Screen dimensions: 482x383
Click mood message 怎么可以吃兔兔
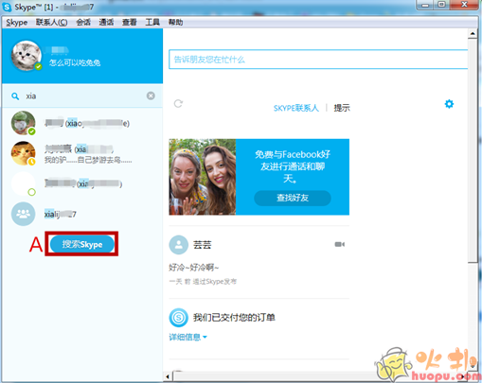(x=75, y=62)
